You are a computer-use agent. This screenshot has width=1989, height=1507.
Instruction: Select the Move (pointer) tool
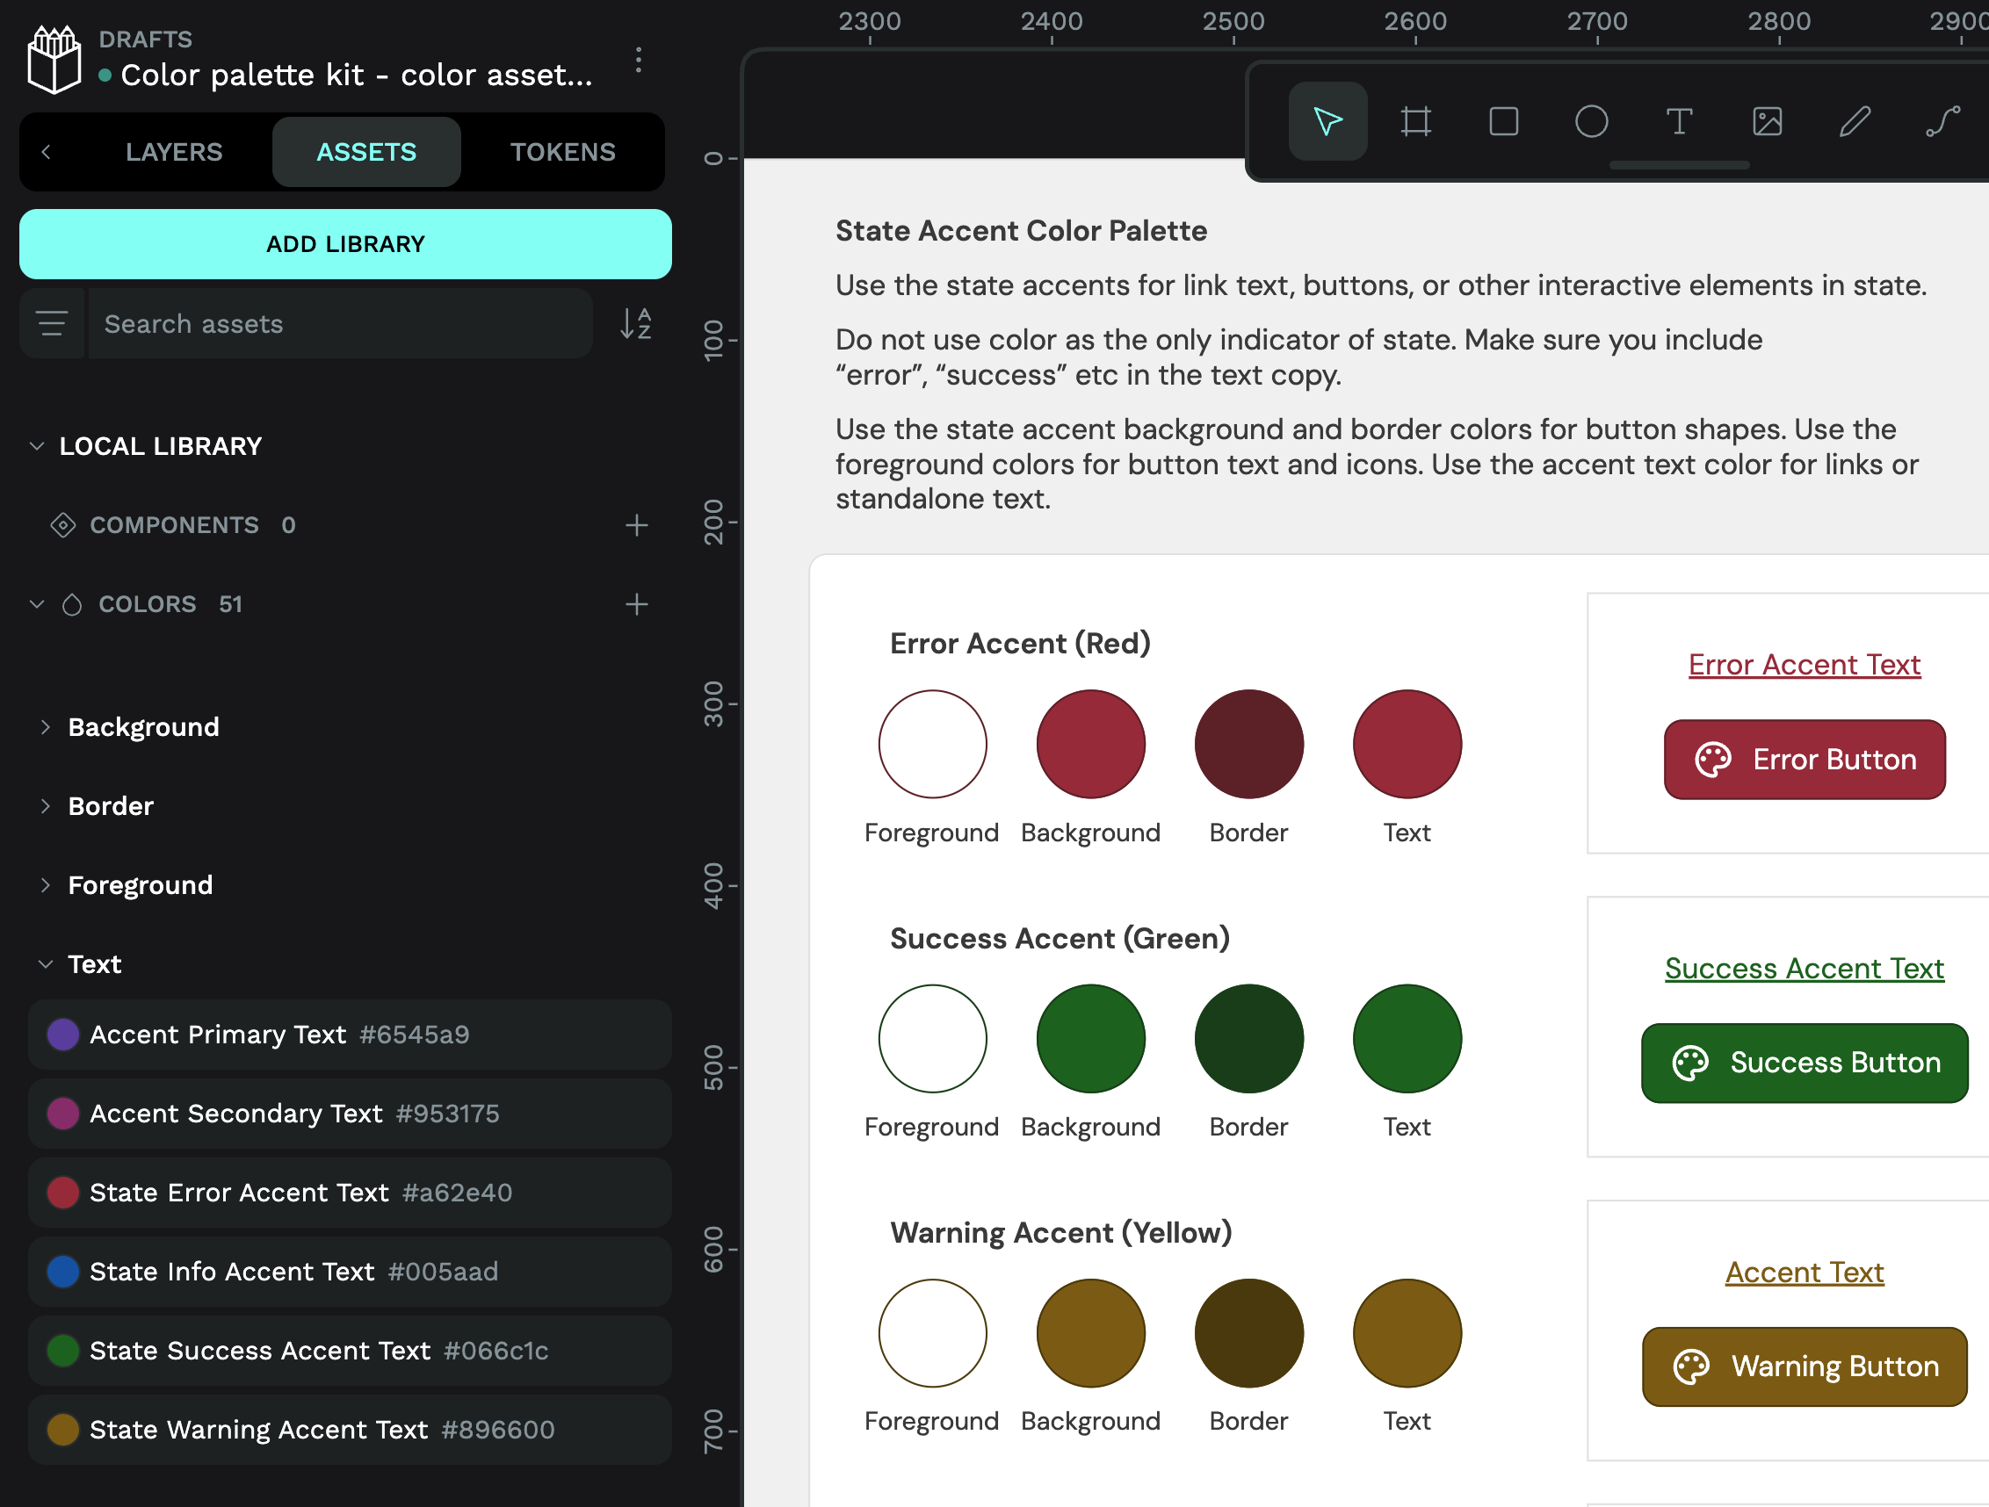[x=1327, y=121]
